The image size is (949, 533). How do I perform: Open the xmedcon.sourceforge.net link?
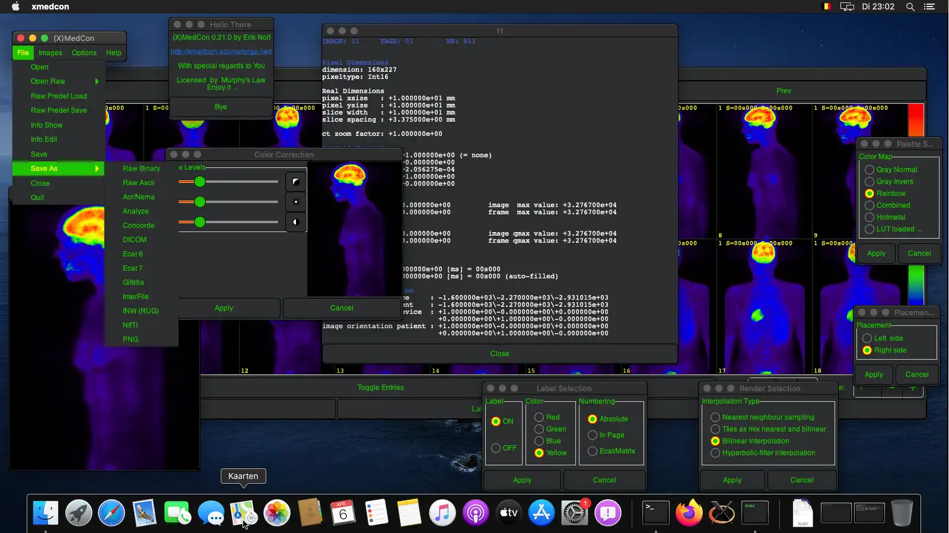coord(221,52)
